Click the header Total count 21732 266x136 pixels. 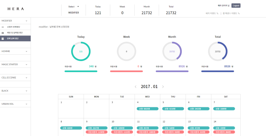click(x=171, y=13)
